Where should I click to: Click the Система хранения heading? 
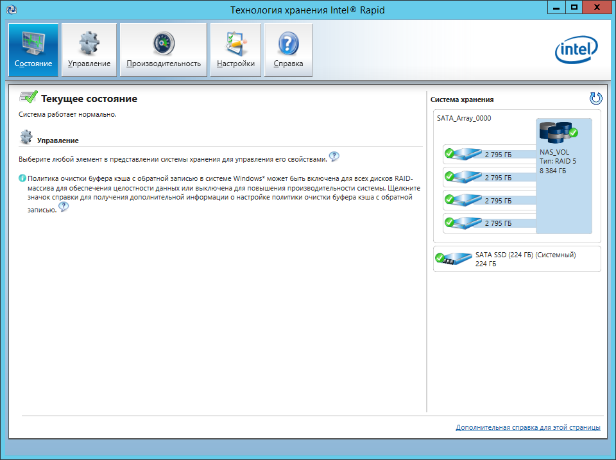(462, 100)
